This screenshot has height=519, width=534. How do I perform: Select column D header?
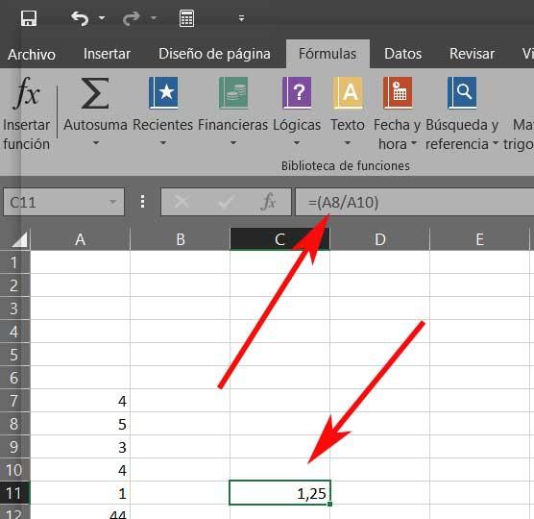(380, 239)
